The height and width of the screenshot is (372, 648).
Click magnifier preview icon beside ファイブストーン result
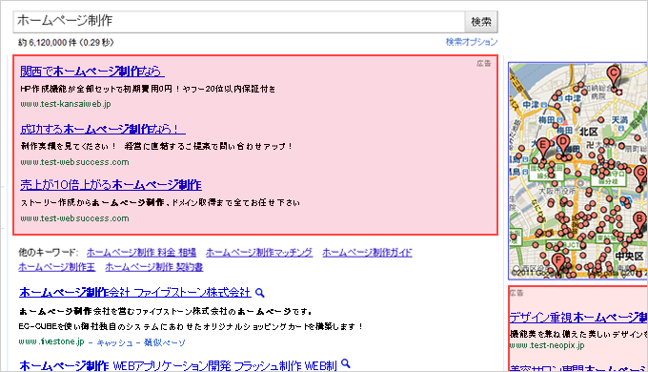pos(259,293)
